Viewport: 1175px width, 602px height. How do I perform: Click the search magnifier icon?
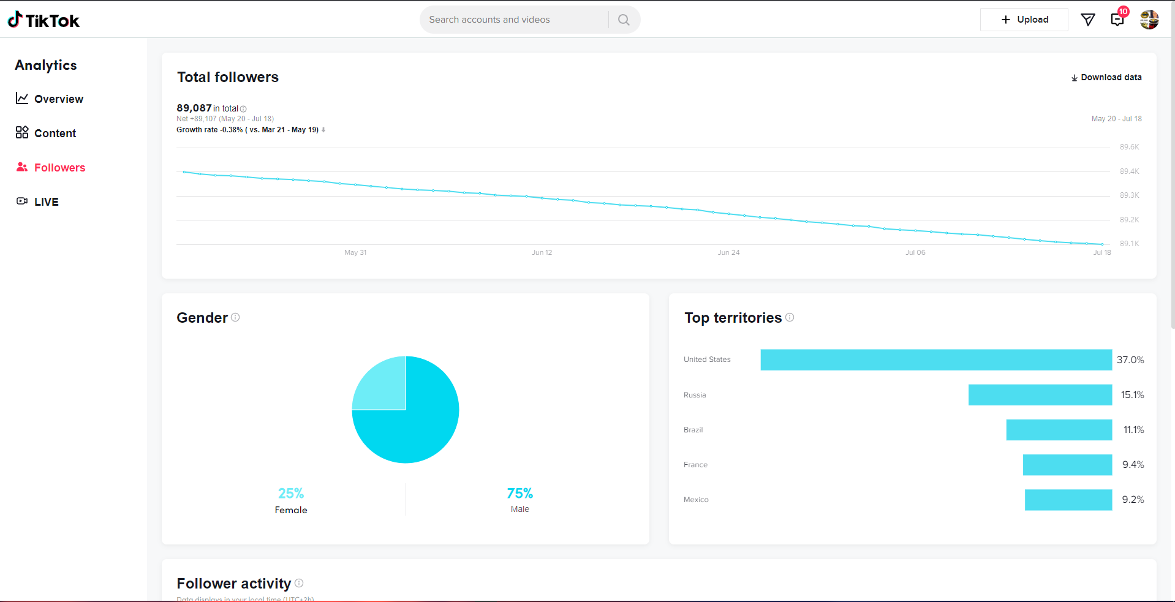coord(624,20)
